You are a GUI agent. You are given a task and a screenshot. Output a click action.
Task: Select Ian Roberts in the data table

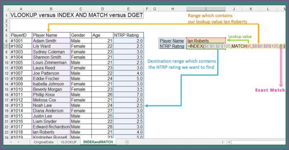(x=51, y=132)
